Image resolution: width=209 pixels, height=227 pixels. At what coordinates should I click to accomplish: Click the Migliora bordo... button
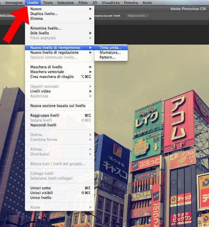(137, 16)
